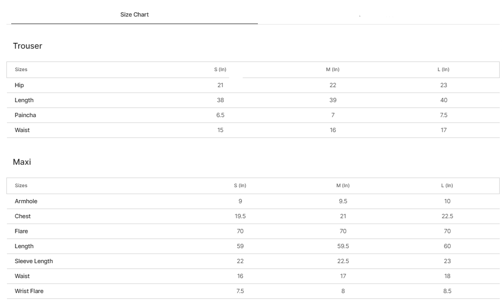Image resolution: width=504 pixels, height=307 pixels.
Task: Select the Wrist Flare row label
Action: (29, 291)
